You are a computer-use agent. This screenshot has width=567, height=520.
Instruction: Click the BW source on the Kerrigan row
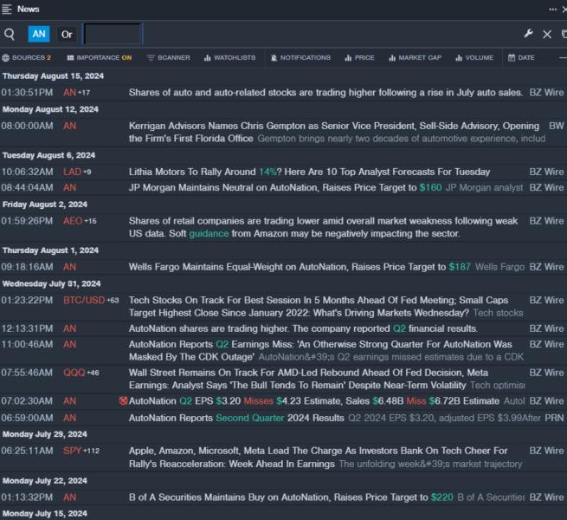[556, 126]
